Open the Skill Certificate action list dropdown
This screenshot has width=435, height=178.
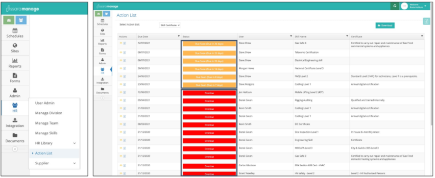(x=170, y=25)
